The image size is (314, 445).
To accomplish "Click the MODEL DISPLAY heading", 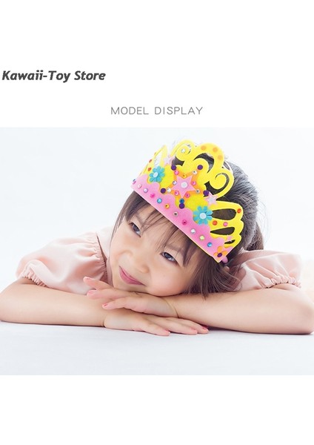I will coord(157,111).
